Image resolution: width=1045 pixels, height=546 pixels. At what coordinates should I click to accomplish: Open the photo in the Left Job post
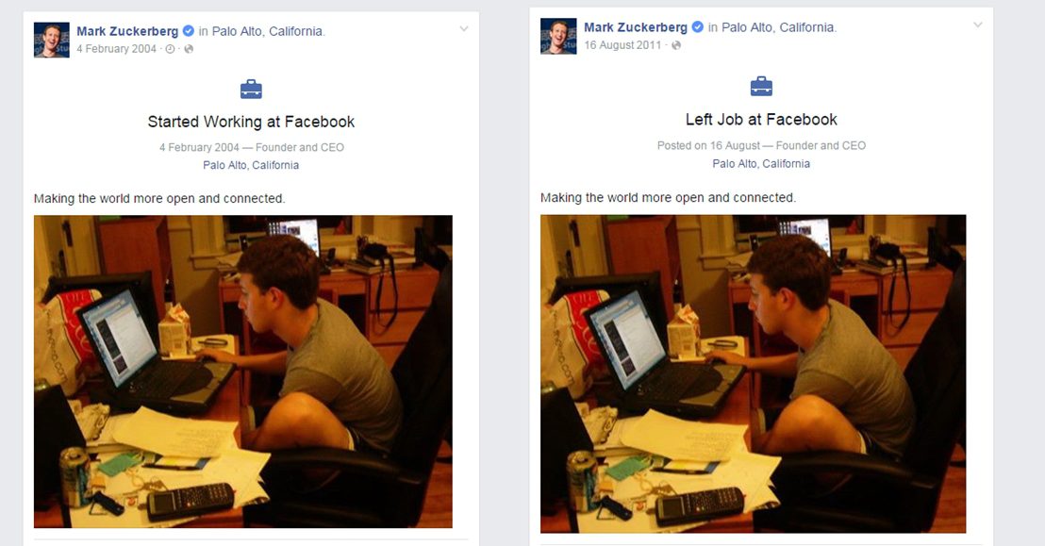[753, 373]
